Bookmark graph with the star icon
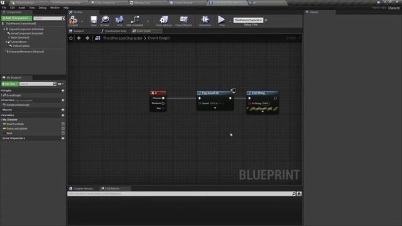Viewport: 402px width, 226px height. 71,38
